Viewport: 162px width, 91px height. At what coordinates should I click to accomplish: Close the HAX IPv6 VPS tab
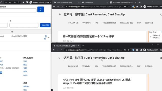(79, 46)
